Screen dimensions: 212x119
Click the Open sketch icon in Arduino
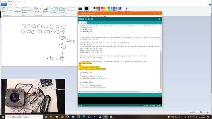click(x=89, y=19)
